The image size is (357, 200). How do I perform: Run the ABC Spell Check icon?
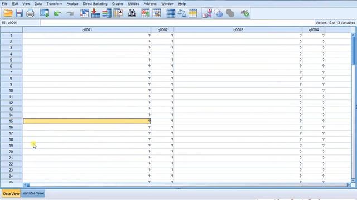pyautogui.click(x=244, y=13)
